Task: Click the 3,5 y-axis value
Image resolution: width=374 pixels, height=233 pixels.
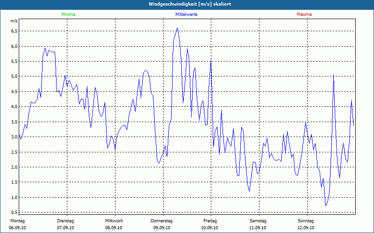Action: coord(14,122)
